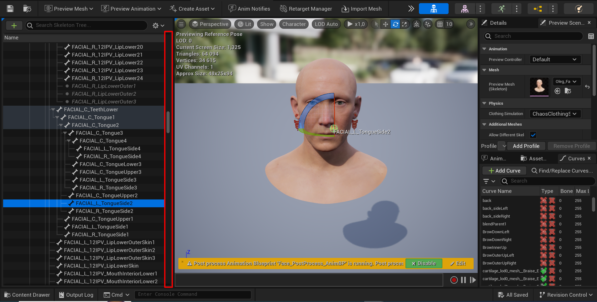Select the rotate transform tool in viewport
This screenshot has width=597, height=302.
coord(395,24)
